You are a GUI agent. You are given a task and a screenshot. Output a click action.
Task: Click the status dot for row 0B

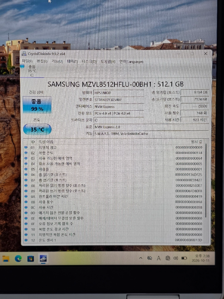click(26, 202)
